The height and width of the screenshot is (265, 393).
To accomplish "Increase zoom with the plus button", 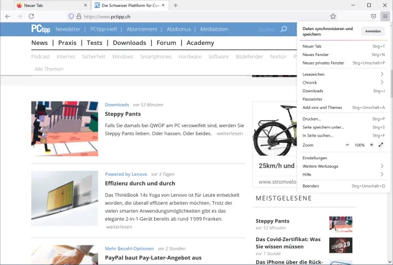I will pos(372,145).
